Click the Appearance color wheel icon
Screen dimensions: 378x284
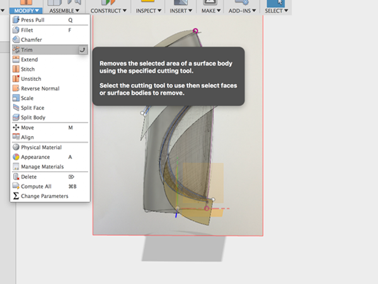(16, 157)
